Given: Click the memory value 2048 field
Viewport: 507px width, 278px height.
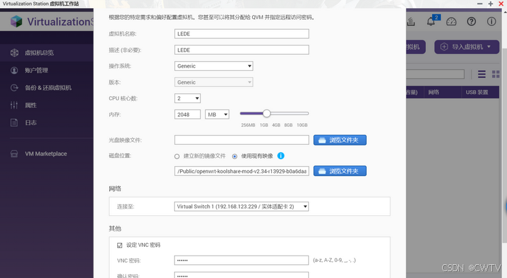Looking at the screenshot, I should 188,114.
